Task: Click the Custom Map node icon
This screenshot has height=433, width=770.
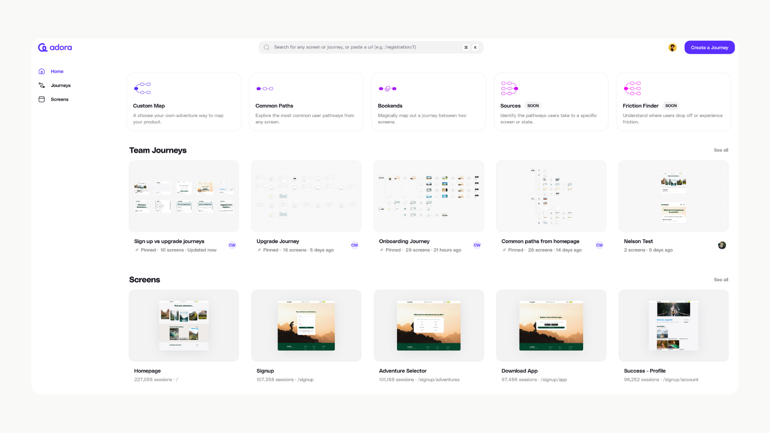Action: click(142, 88)
